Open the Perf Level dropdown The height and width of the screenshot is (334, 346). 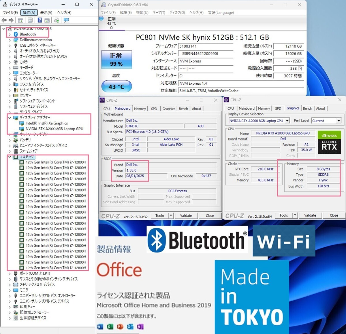point(339,121)
